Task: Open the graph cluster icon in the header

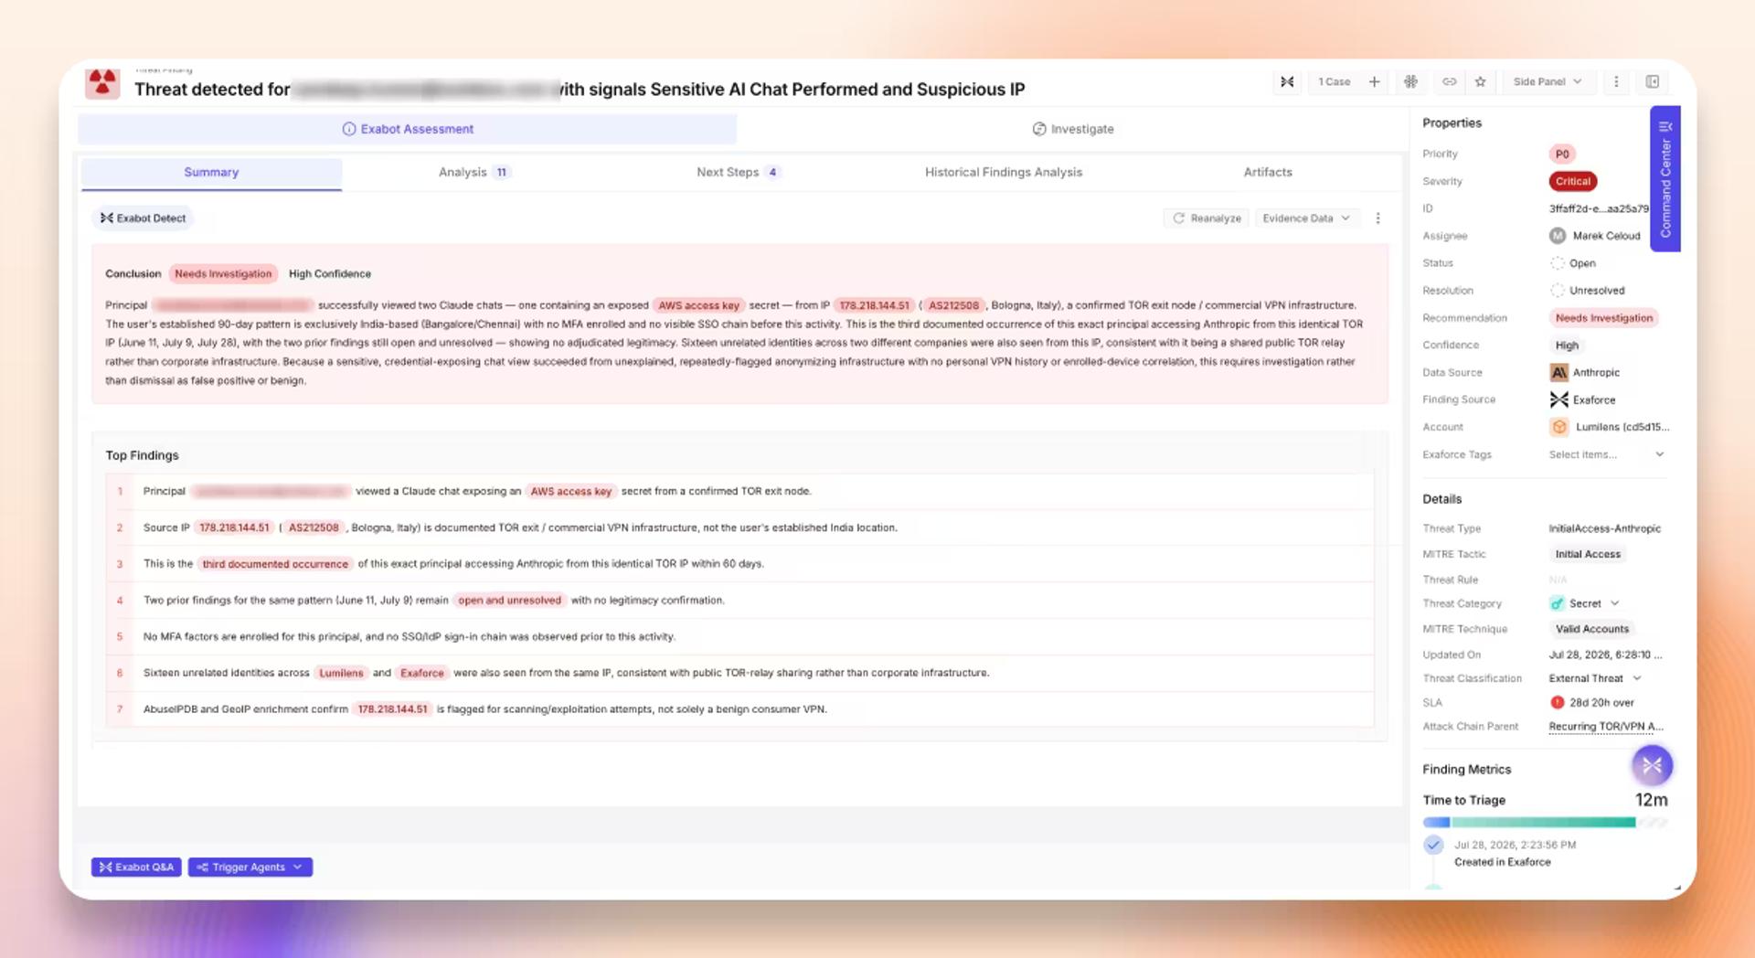Action: point(1410,81)
